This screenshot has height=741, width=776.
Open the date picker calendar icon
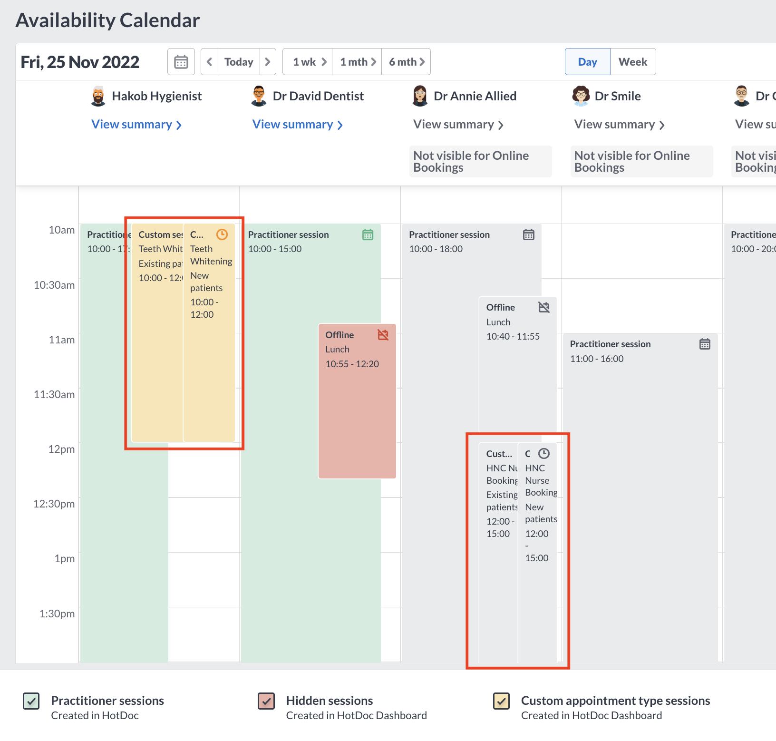pos(181,61)
